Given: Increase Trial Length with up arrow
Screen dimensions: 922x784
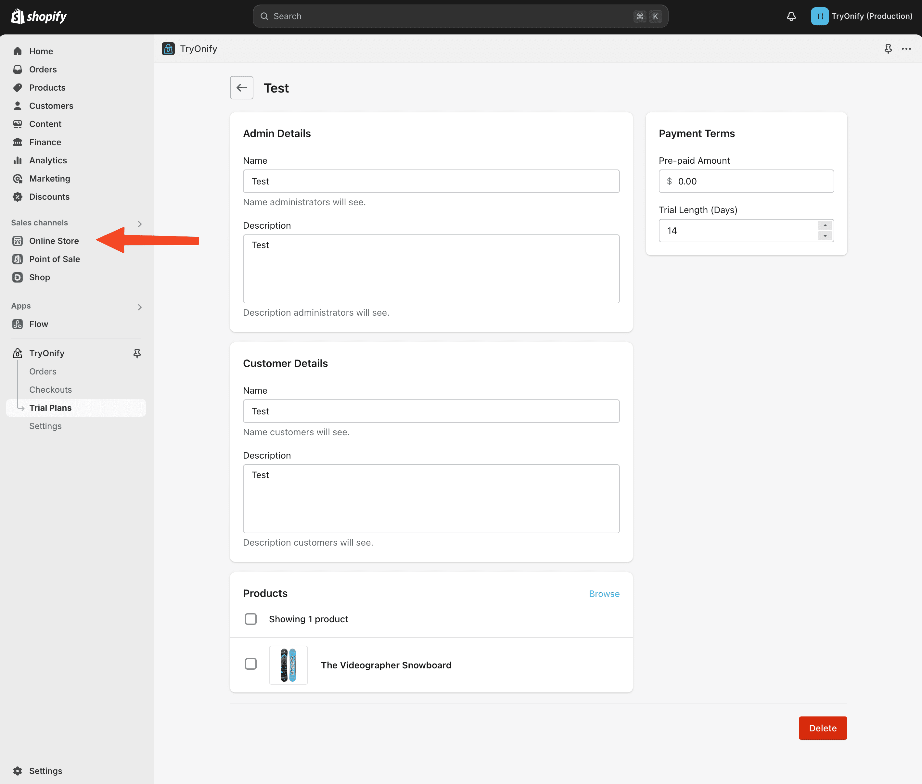Looking at the screenshot, I should point(825,225).
